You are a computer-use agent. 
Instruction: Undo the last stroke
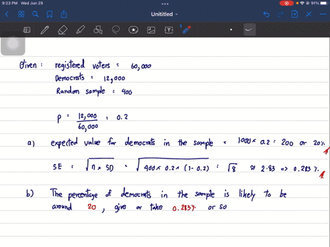(266, 14)
